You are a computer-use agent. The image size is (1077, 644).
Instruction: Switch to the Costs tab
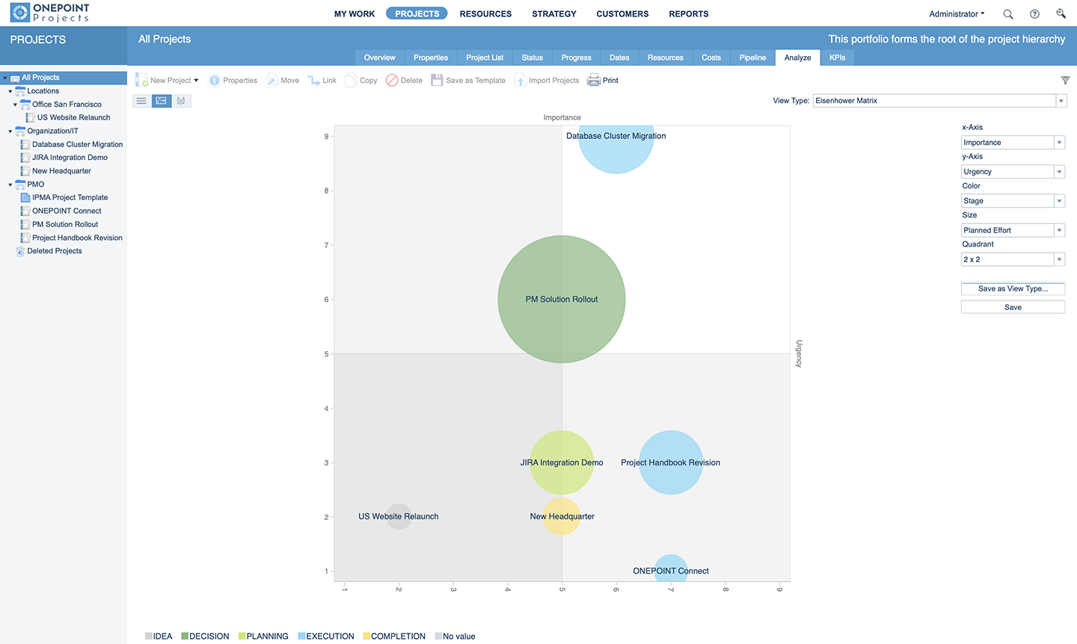click(711, 58)
